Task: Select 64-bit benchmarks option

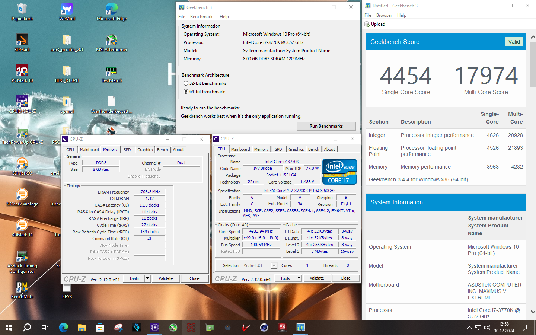Action: pyautogui.click(x=205, y=92)
